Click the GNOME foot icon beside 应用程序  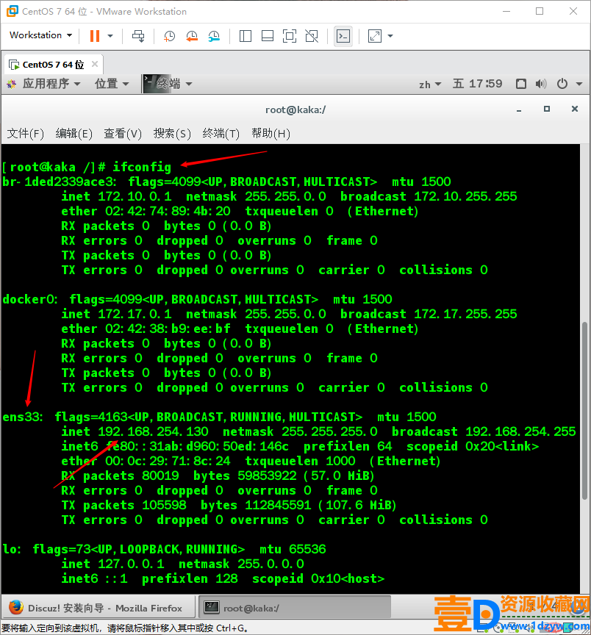click(x=12, y=85)
